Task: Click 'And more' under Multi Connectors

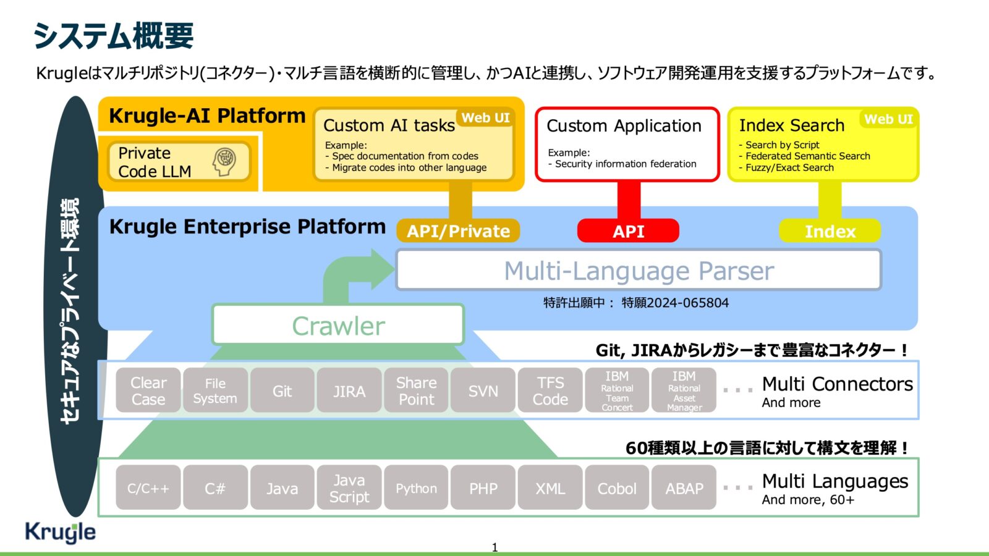Action: [791, 403]
